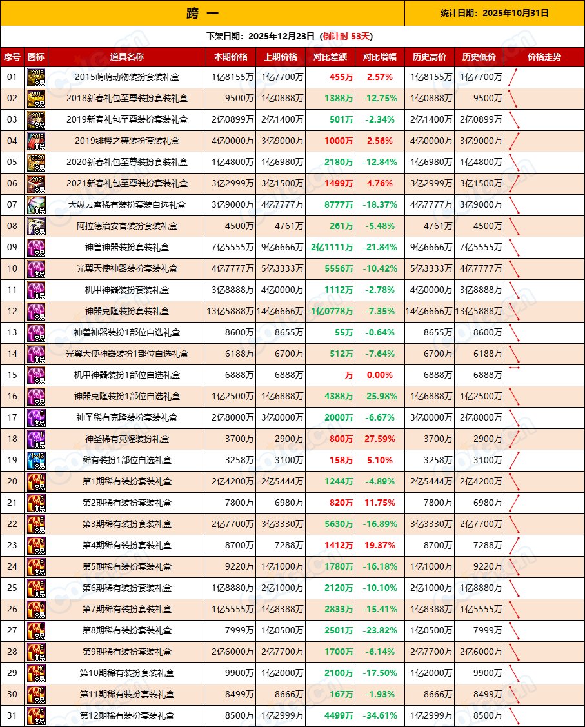Select the 神器克隆装扮套装礼盒 item icon
Viewport: 585px width, 727px height.
click(37, 312)
